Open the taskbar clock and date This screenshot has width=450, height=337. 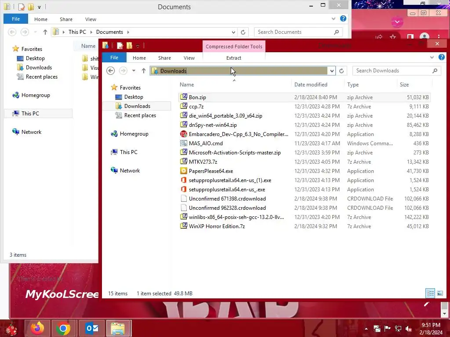[431, 329]
